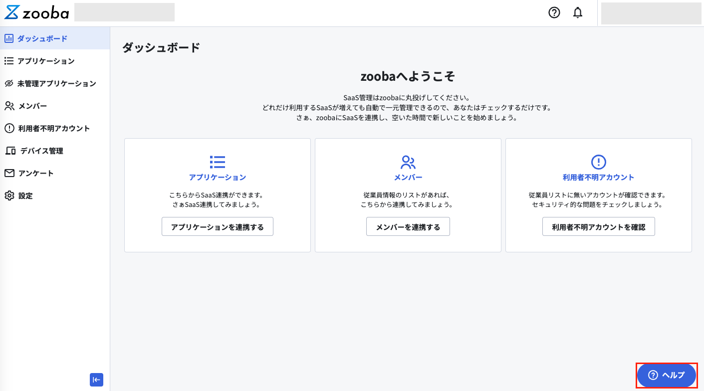Click the 利用者不明アカウント card title link
The image size is (704, 391).
(x=599, y=177)
